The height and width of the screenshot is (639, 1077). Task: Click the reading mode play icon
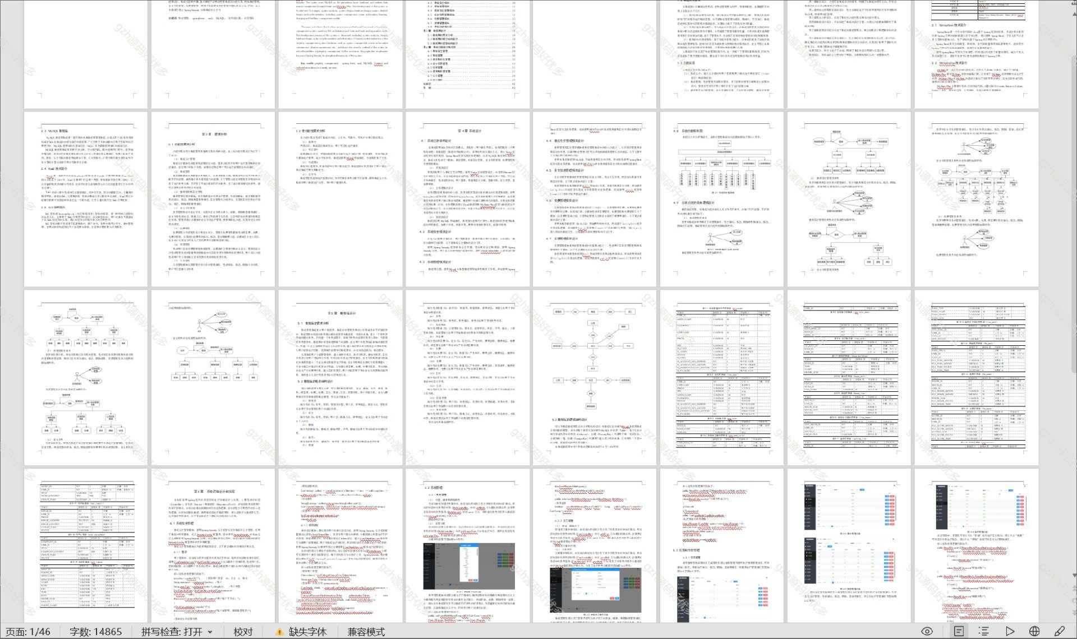click(1010, 631)
